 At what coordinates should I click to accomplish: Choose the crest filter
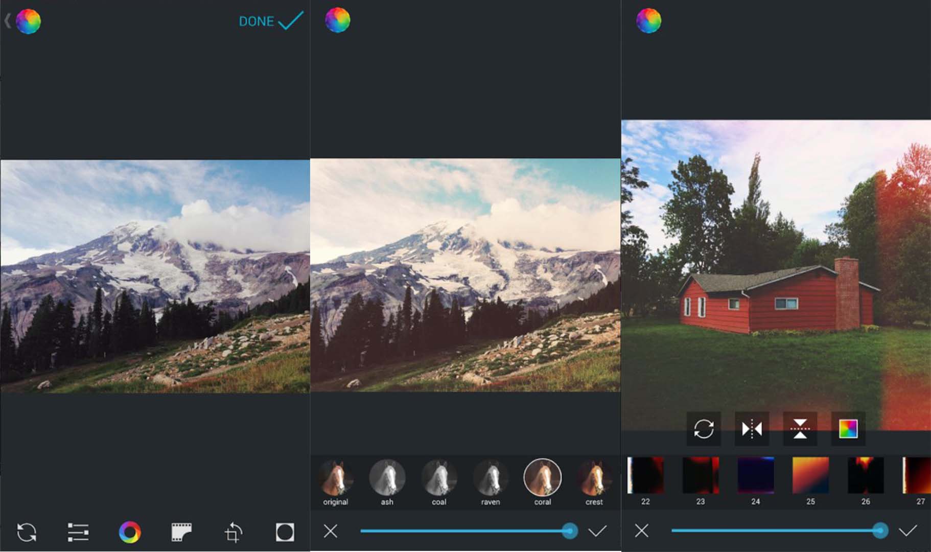[x=594, y=478]
